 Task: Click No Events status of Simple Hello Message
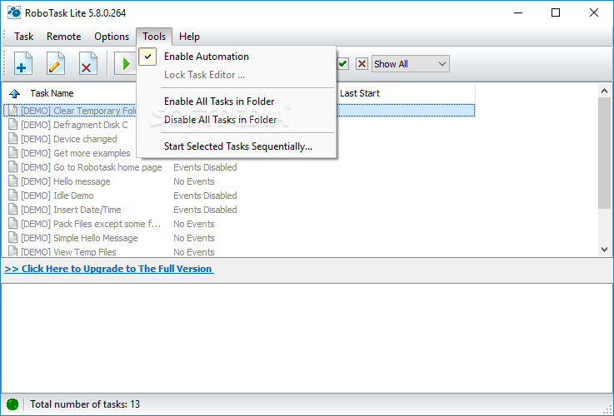194,238
